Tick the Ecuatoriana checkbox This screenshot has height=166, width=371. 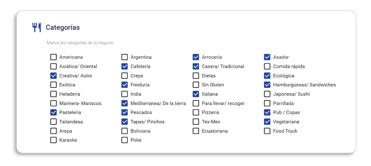(196, 131)
